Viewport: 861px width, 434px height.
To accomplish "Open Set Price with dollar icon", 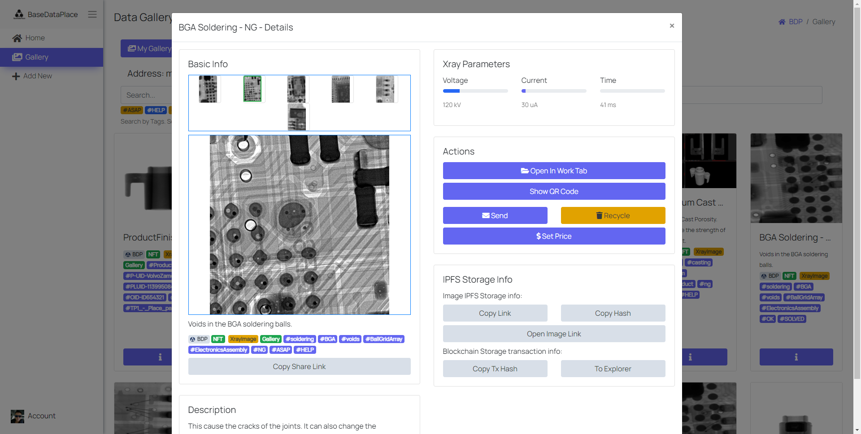I will [554, 236].
